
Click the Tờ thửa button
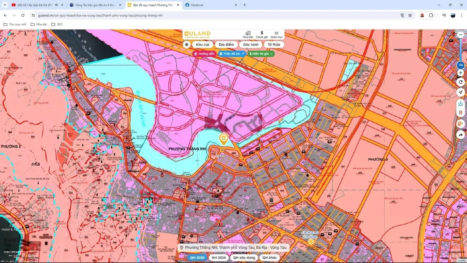274,45
